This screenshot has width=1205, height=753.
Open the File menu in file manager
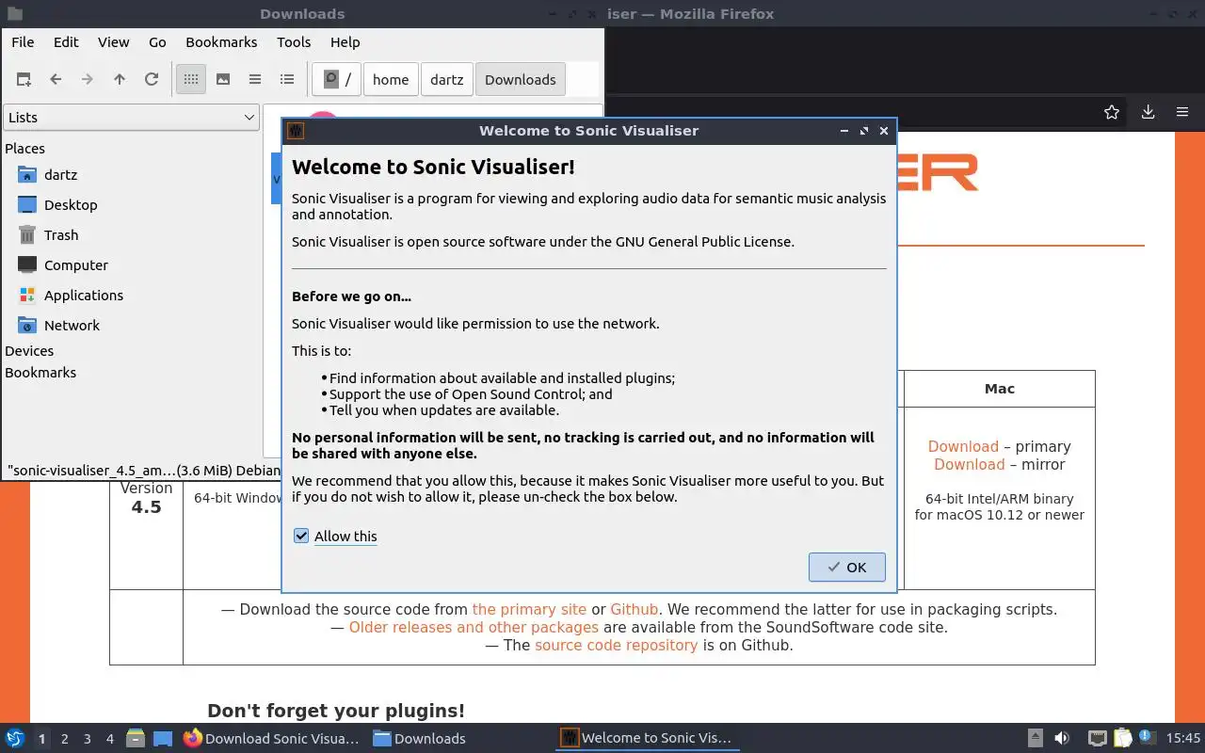click(23, 41)
